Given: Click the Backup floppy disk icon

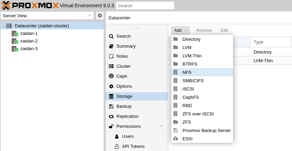Looking at the screenshot, I should coord(111,106).
